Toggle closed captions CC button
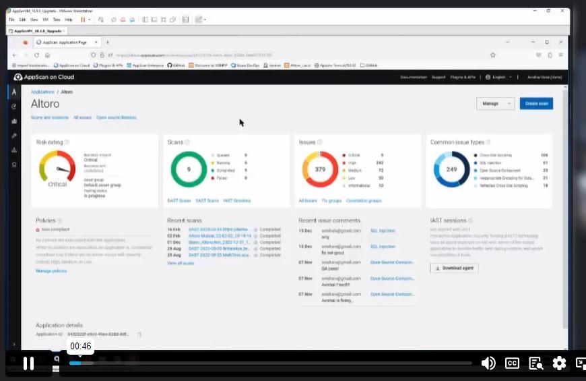Viewport: 586px width, 381px height. (x=512, y=363)
